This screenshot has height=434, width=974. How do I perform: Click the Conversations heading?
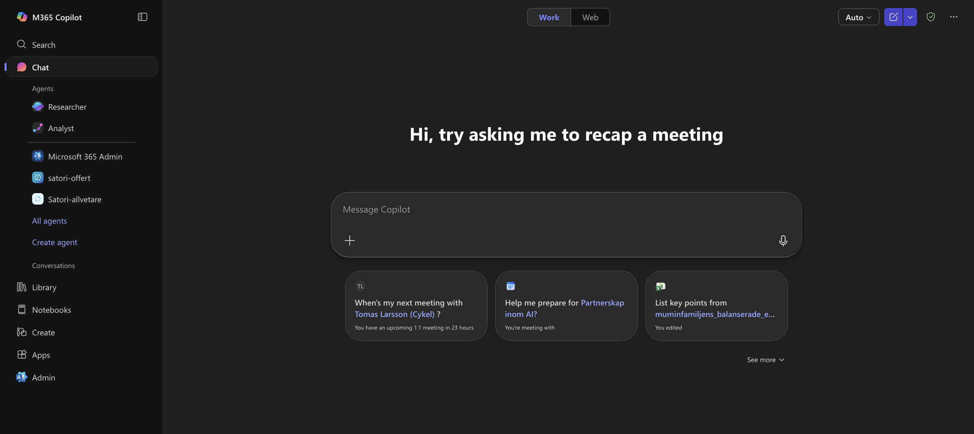54,265
